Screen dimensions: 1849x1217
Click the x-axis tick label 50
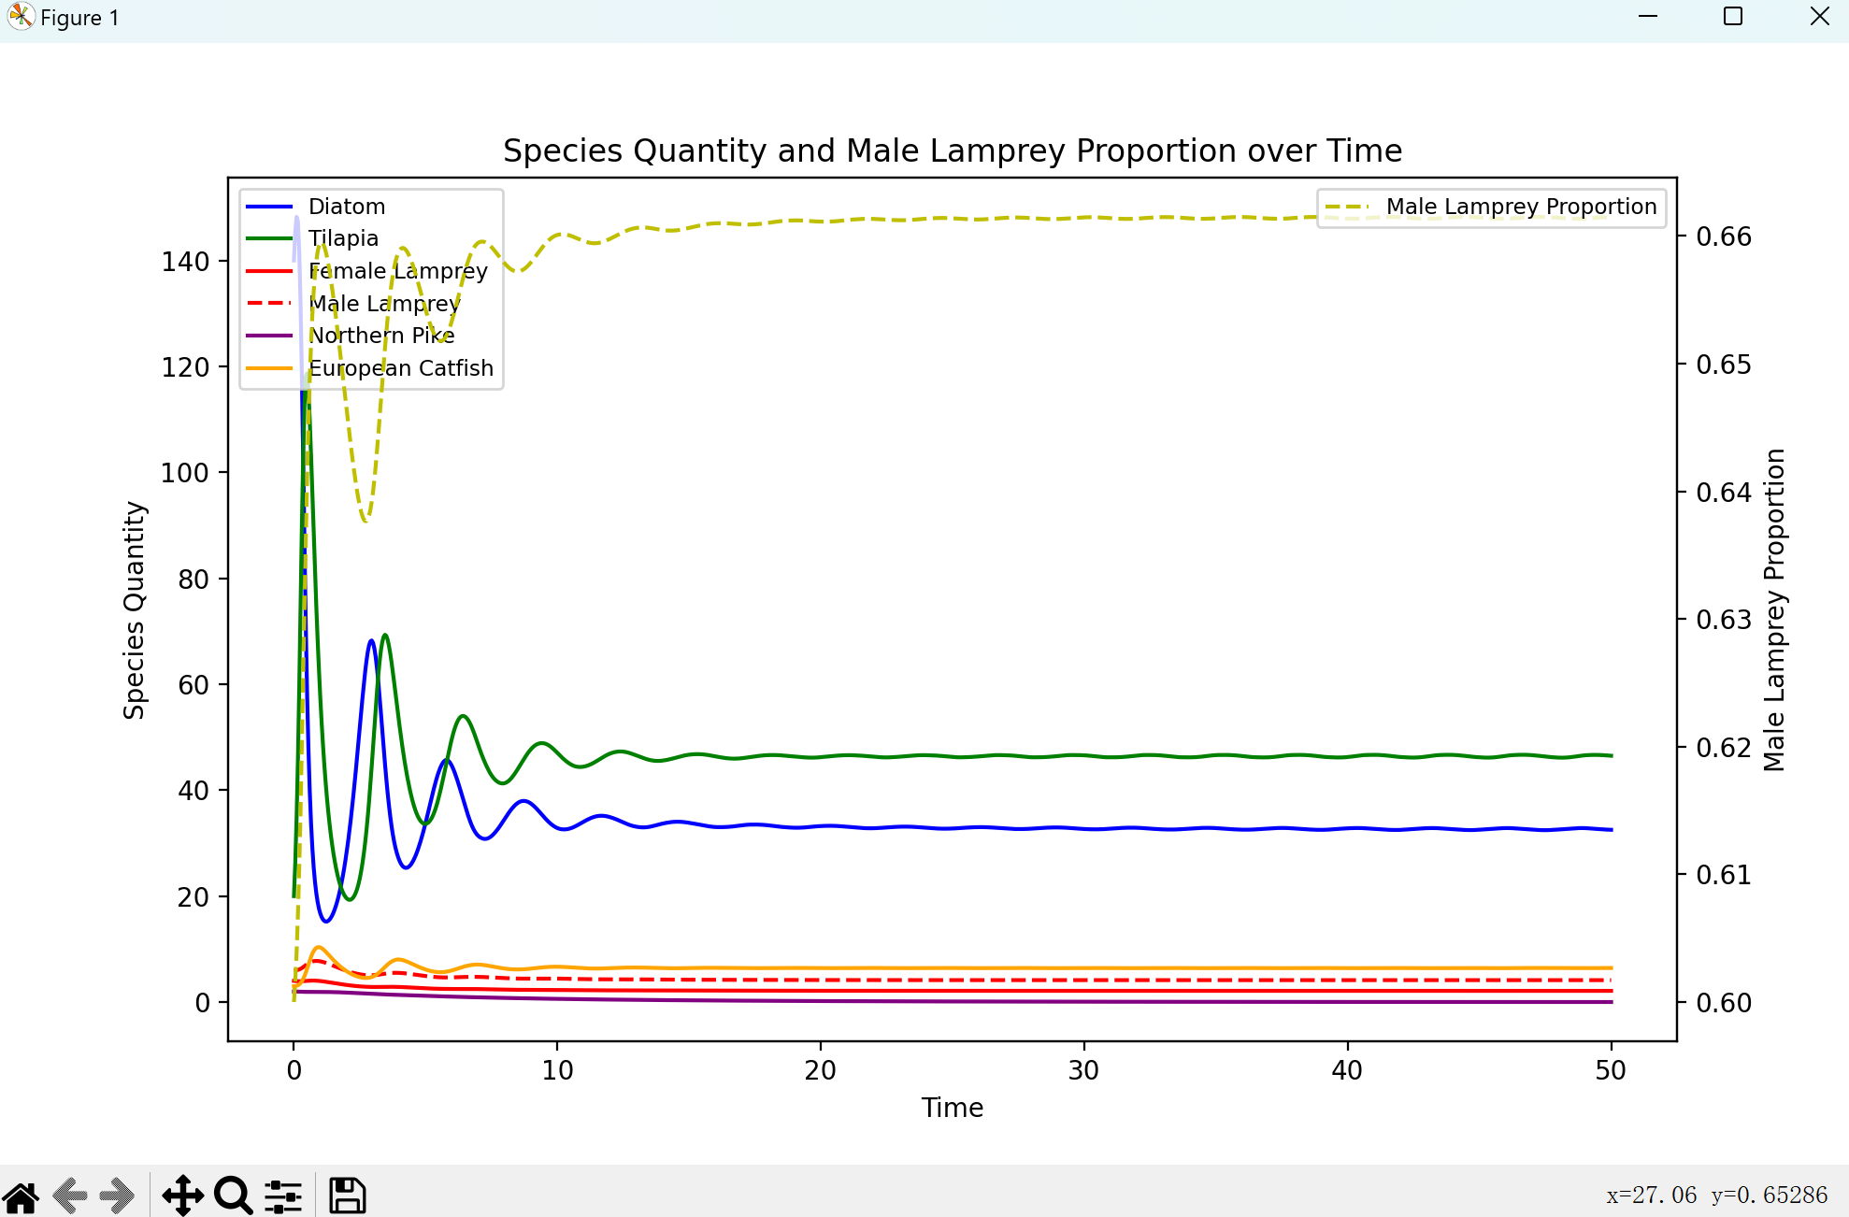click(x=1611, y=1070)
